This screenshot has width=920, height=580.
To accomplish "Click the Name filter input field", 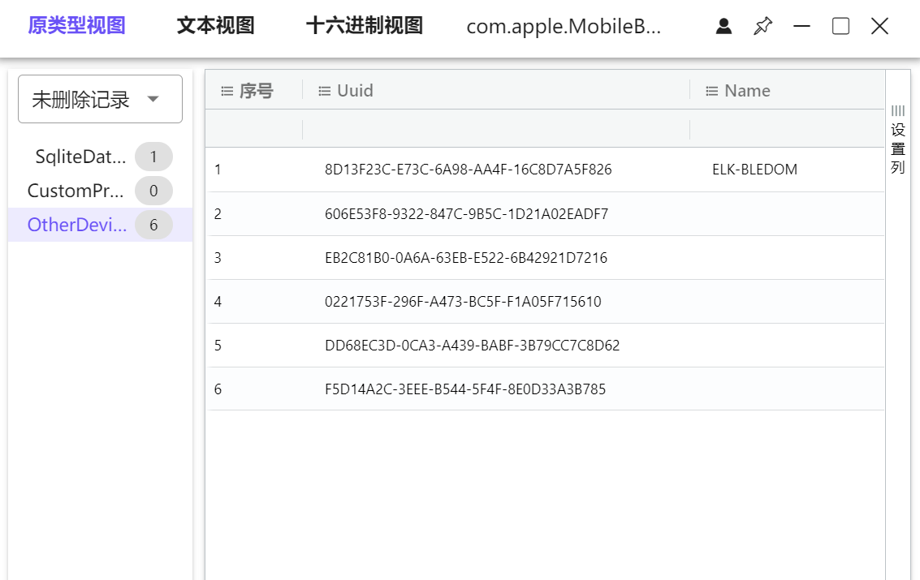I will [786, 129].
